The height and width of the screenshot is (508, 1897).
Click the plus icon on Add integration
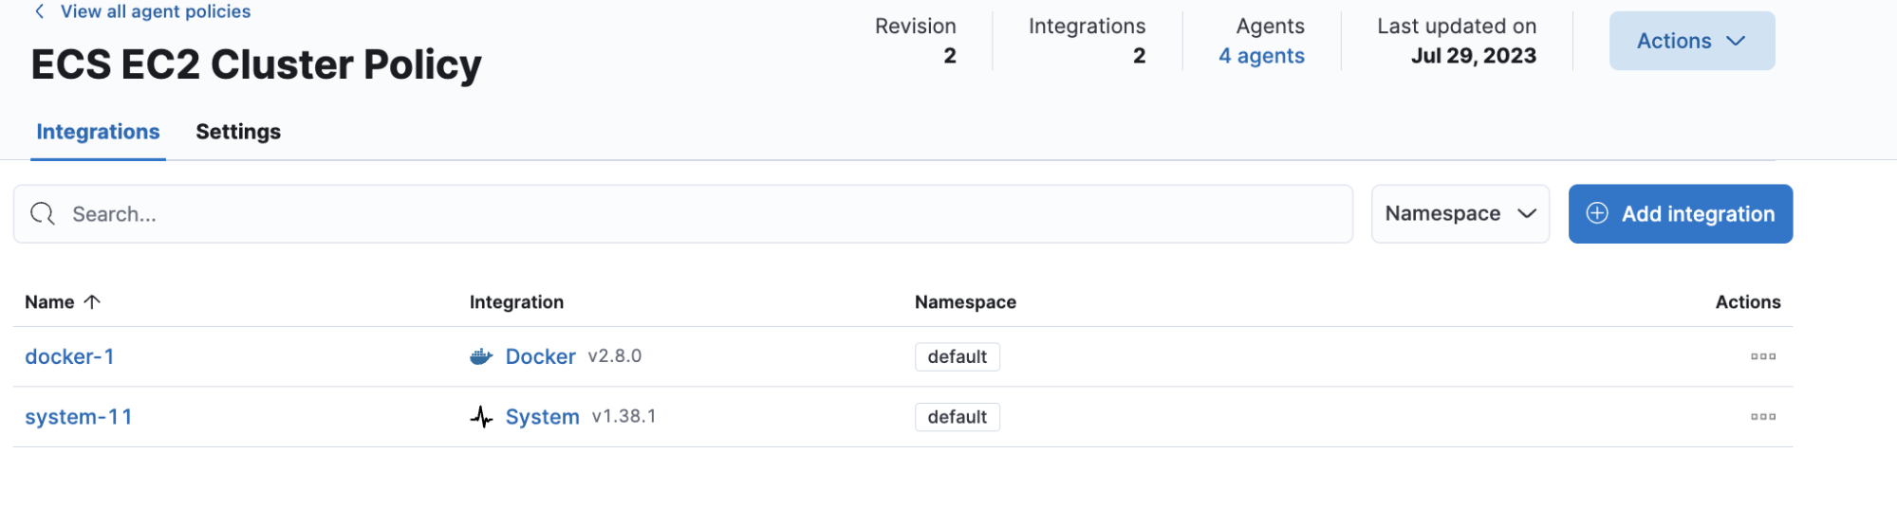1597,213
